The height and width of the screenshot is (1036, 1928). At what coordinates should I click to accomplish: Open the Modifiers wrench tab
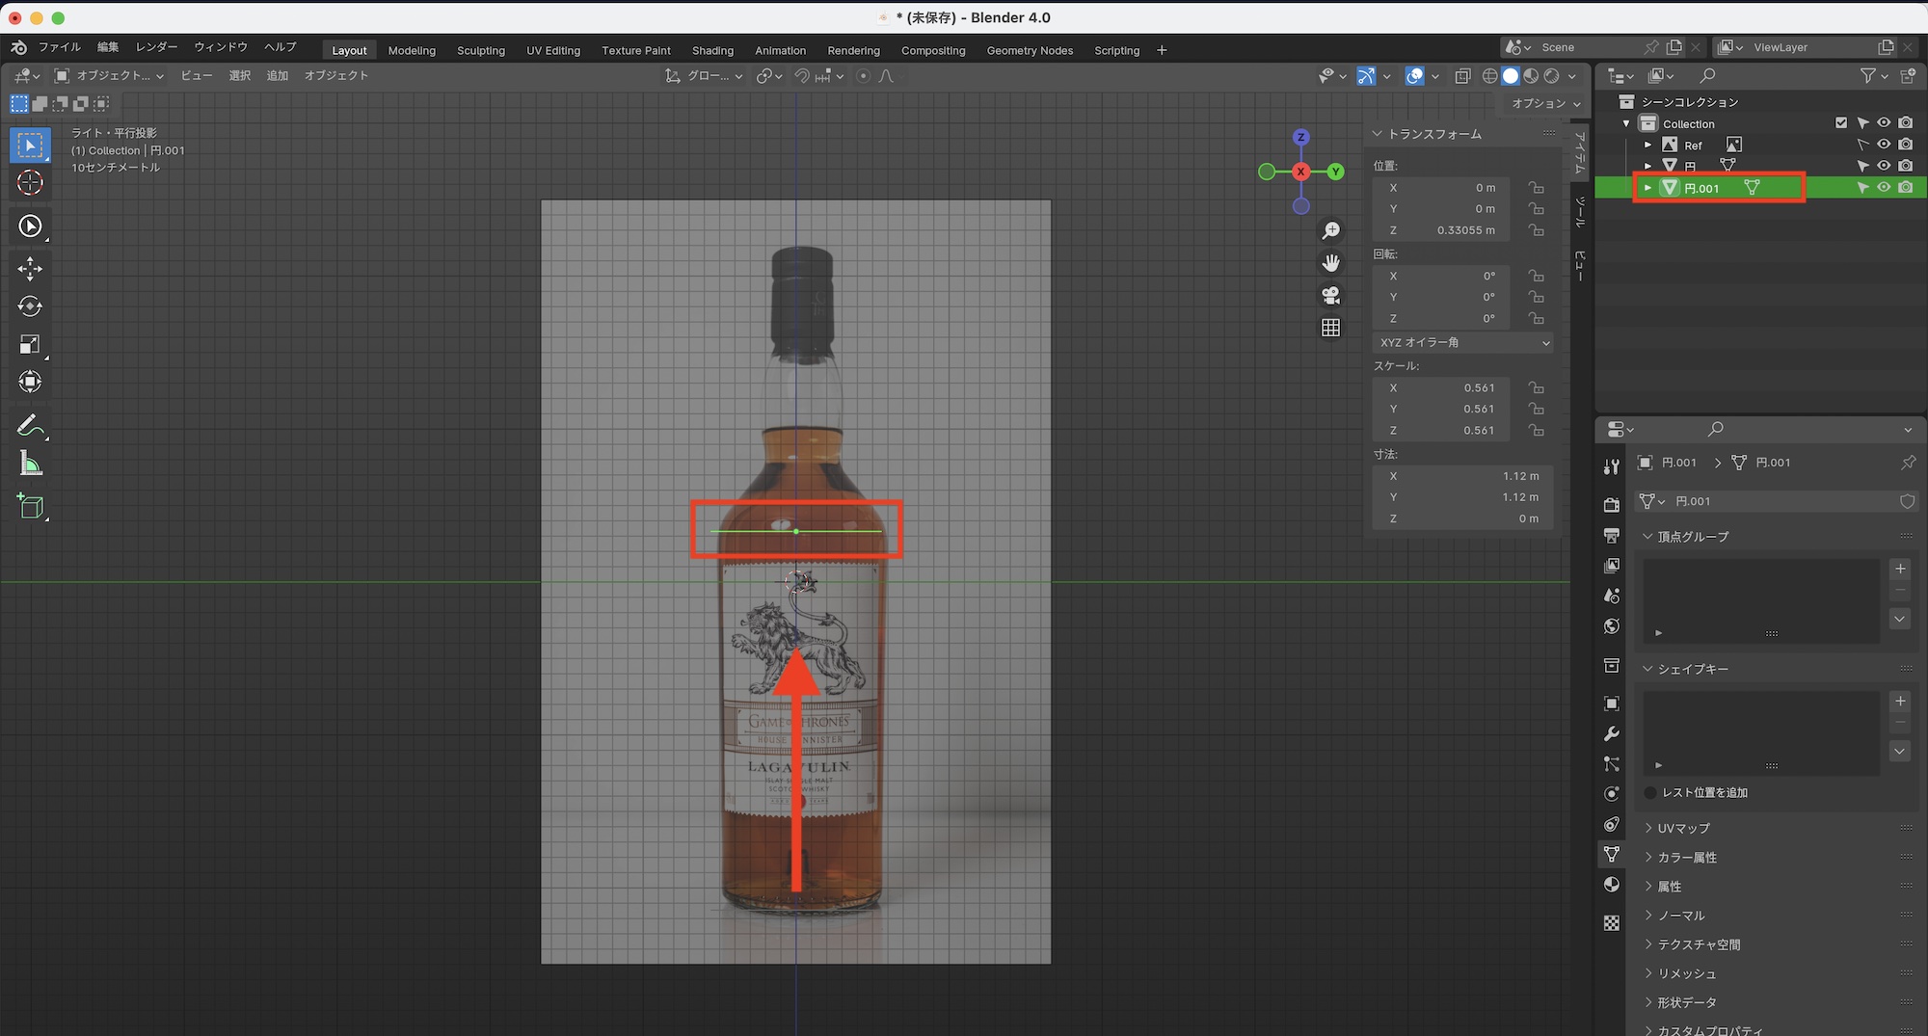click(1611, 734)
